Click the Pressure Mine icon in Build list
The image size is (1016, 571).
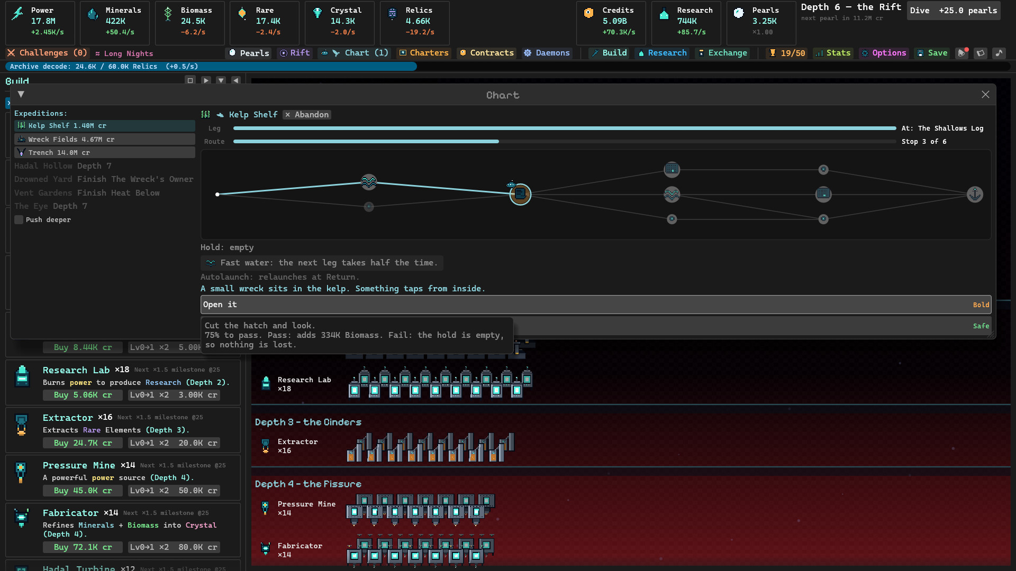click(x=21, y=472)
